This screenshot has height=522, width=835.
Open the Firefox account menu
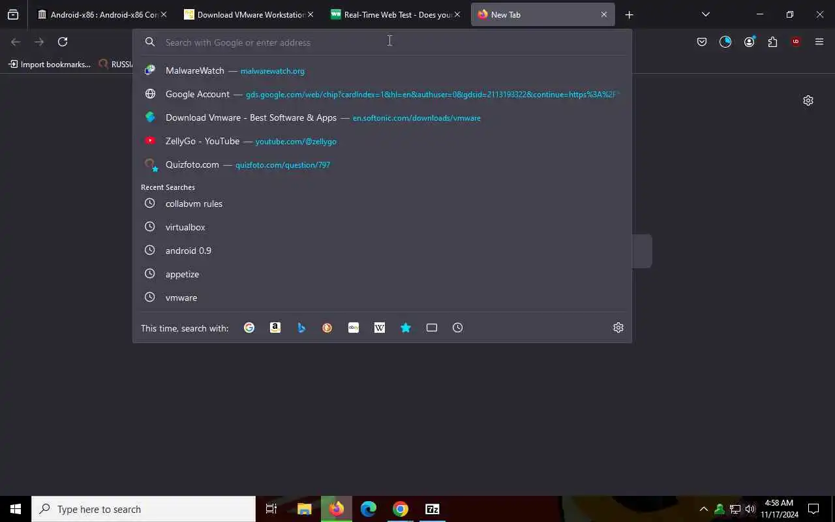click(x=749, y=42)
